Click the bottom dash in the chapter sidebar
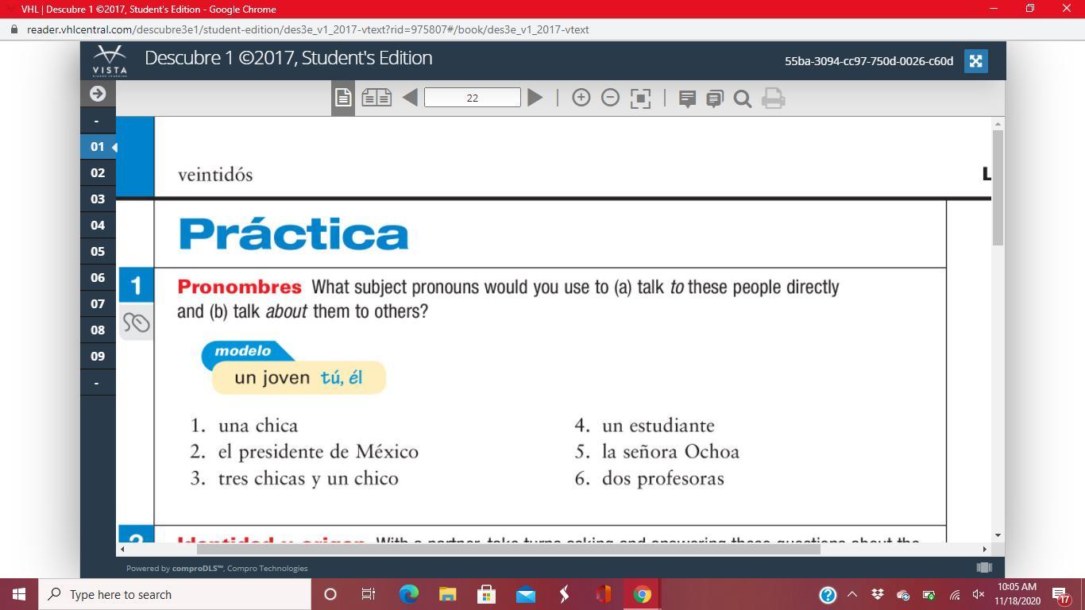The image size is (1085, 610). [98, 383]
